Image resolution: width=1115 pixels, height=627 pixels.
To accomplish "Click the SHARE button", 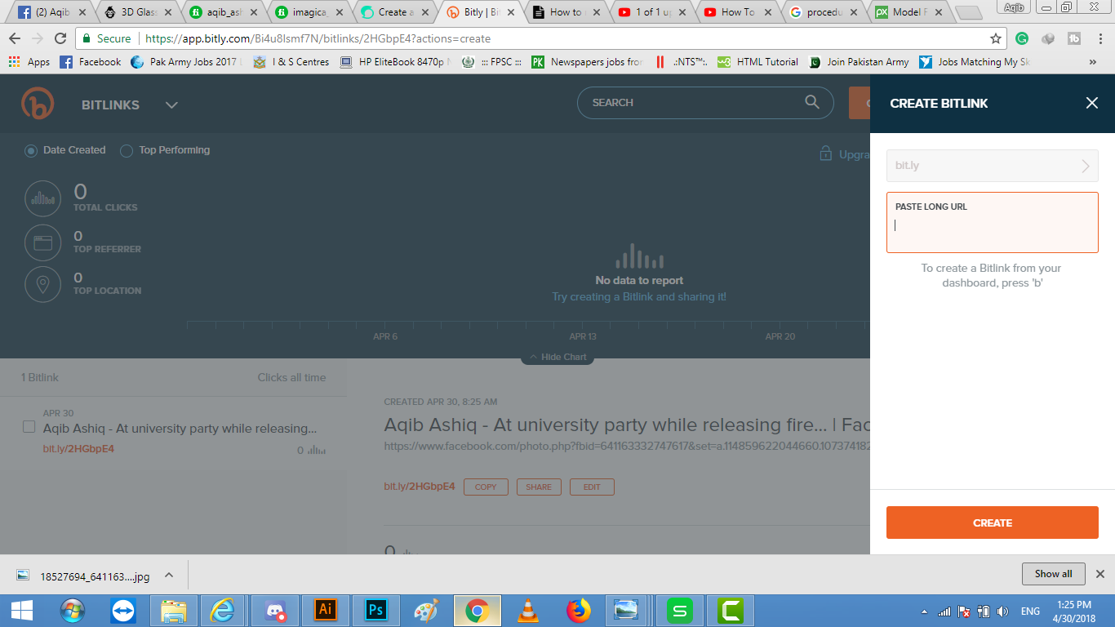I will point(539,487).
